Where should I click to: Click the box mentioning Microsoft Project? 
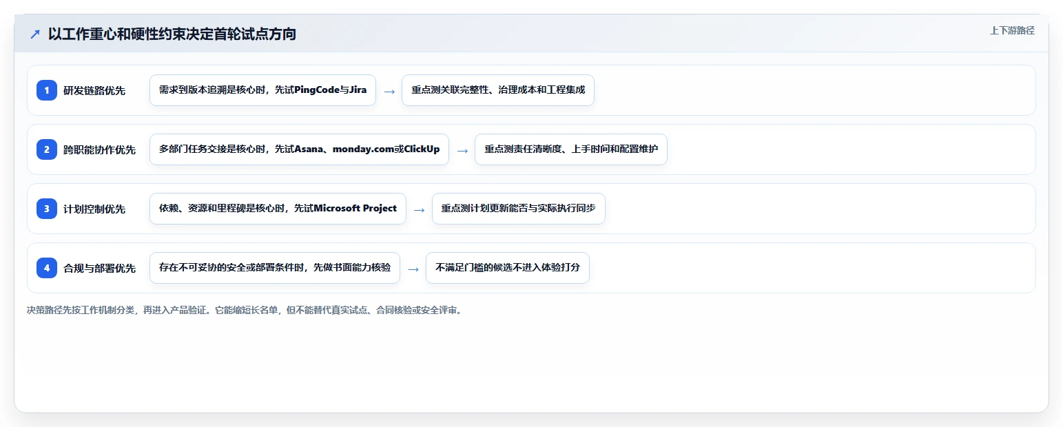[278, 209]
